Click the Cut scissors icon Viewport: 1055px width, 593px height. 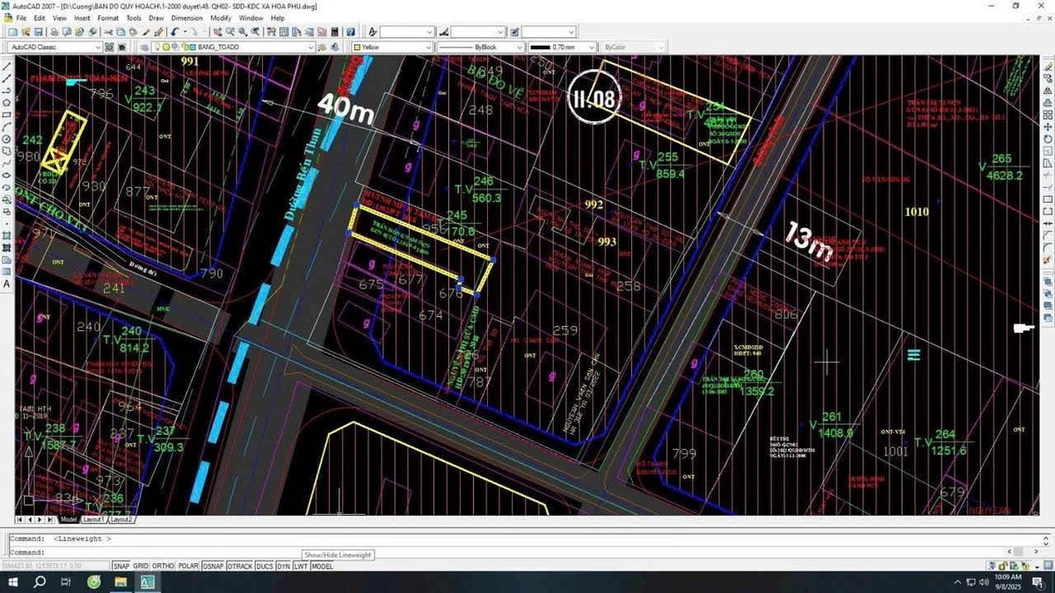tap(108, 32)
